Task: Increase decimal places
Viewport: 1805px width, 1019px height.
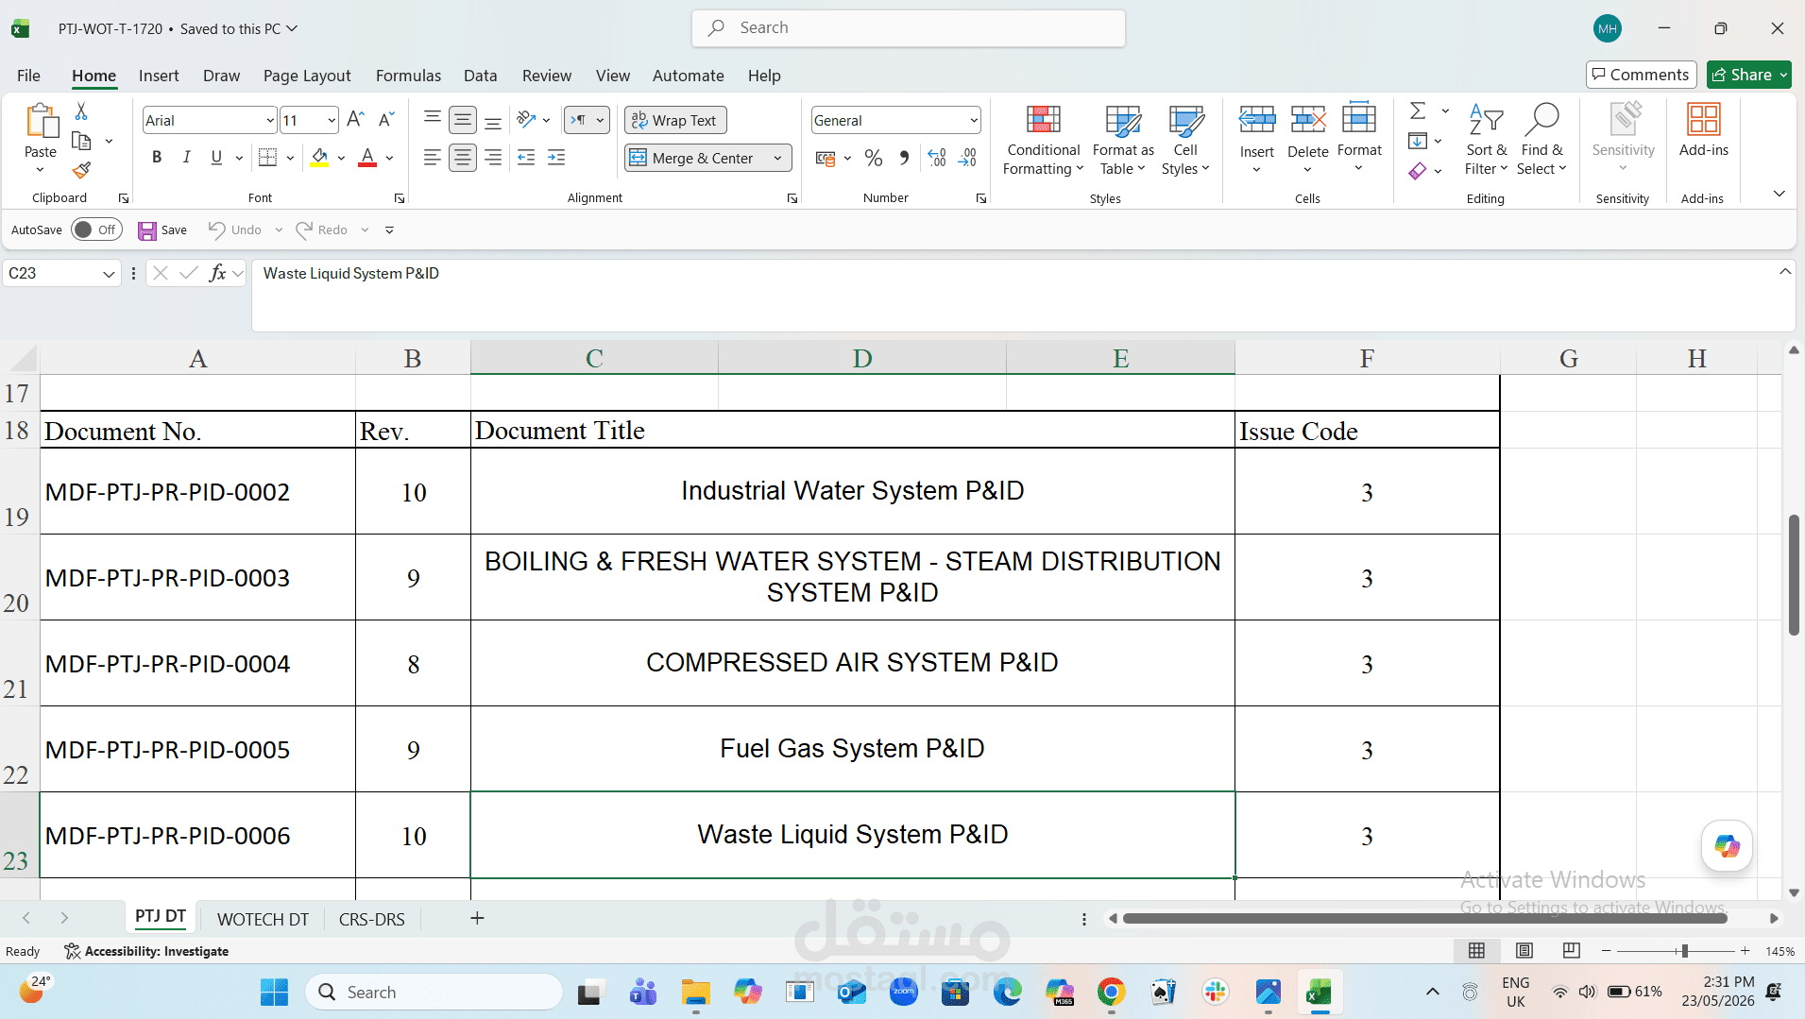Action: point(937,158)
